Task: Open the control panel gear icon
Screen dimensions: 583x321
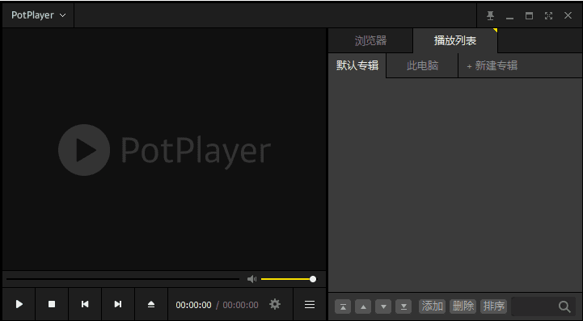Action: tap(275, 304)
